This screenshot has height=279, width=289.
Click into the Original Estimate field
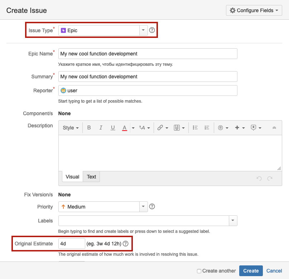coord(72,244)
